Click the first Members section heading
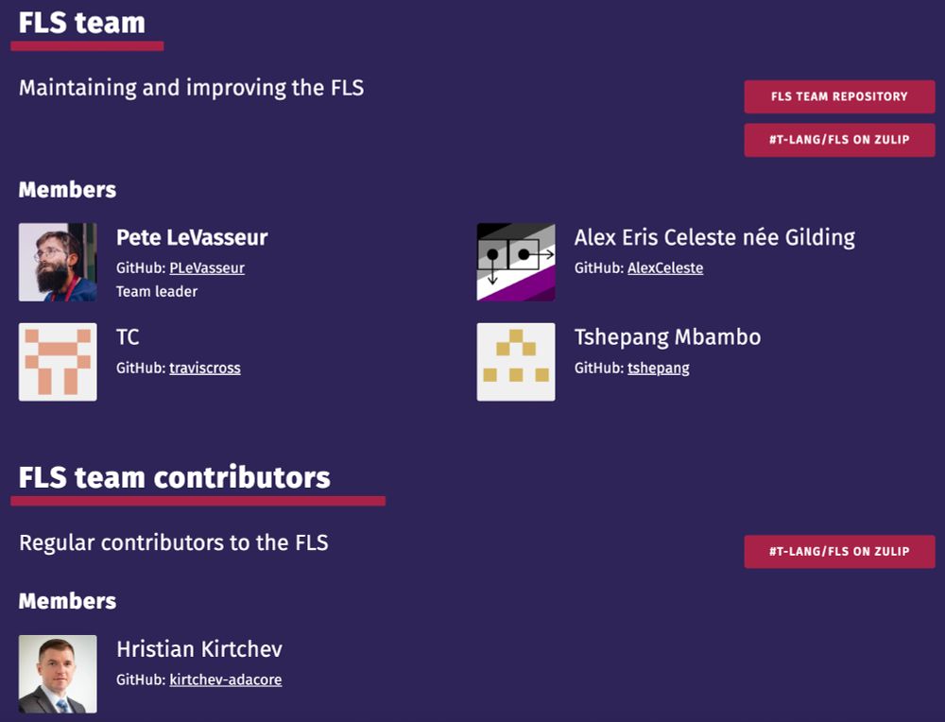This screenshot has height=722, width=945. coord(66,189)
